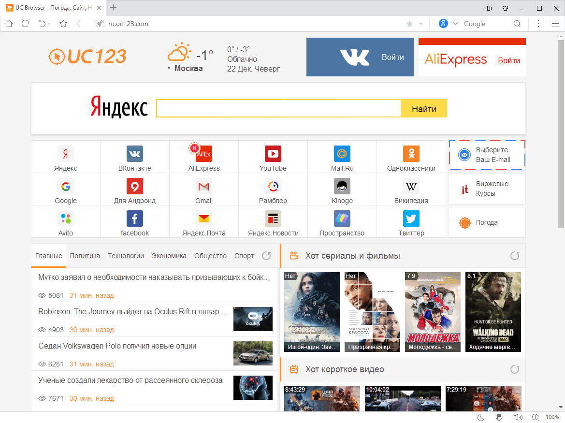
Task: Toggle night mode moon icon in status bar
Action: (x=481, y=417)
